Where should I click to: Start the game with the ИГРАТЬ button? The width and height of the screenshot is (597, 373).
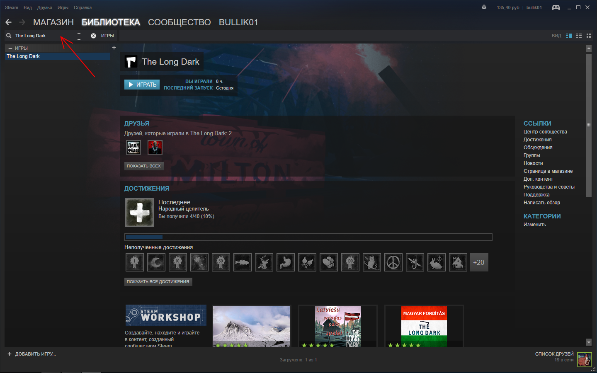click(x=142, y=85)
